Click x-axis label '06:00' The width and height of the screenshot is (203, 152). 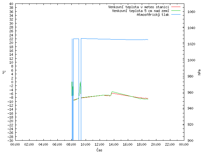(57, 144)
